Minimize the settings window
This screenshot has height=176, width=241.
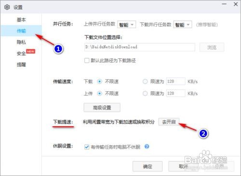click(x=224, y=4)
